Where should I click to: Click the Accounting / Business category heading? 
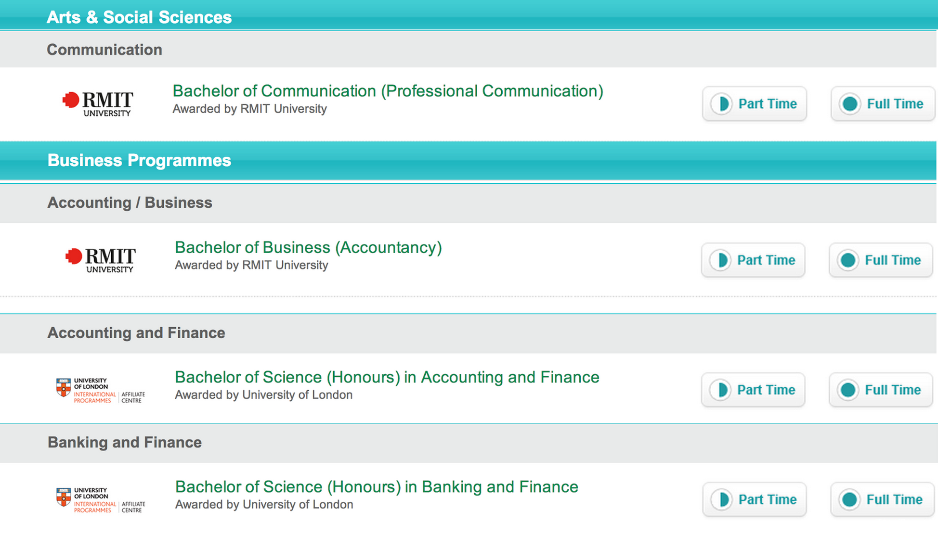130,203
